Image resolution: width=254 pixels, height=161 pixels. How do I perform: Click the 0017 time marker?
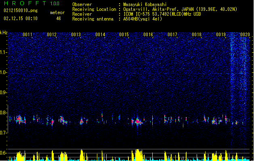tap(172, 35)
